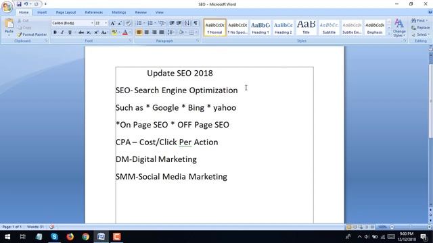The height and width of the screenshot is (243, 433).
Task: Open Skype from the taskbar
Action: tap(54, 237)
